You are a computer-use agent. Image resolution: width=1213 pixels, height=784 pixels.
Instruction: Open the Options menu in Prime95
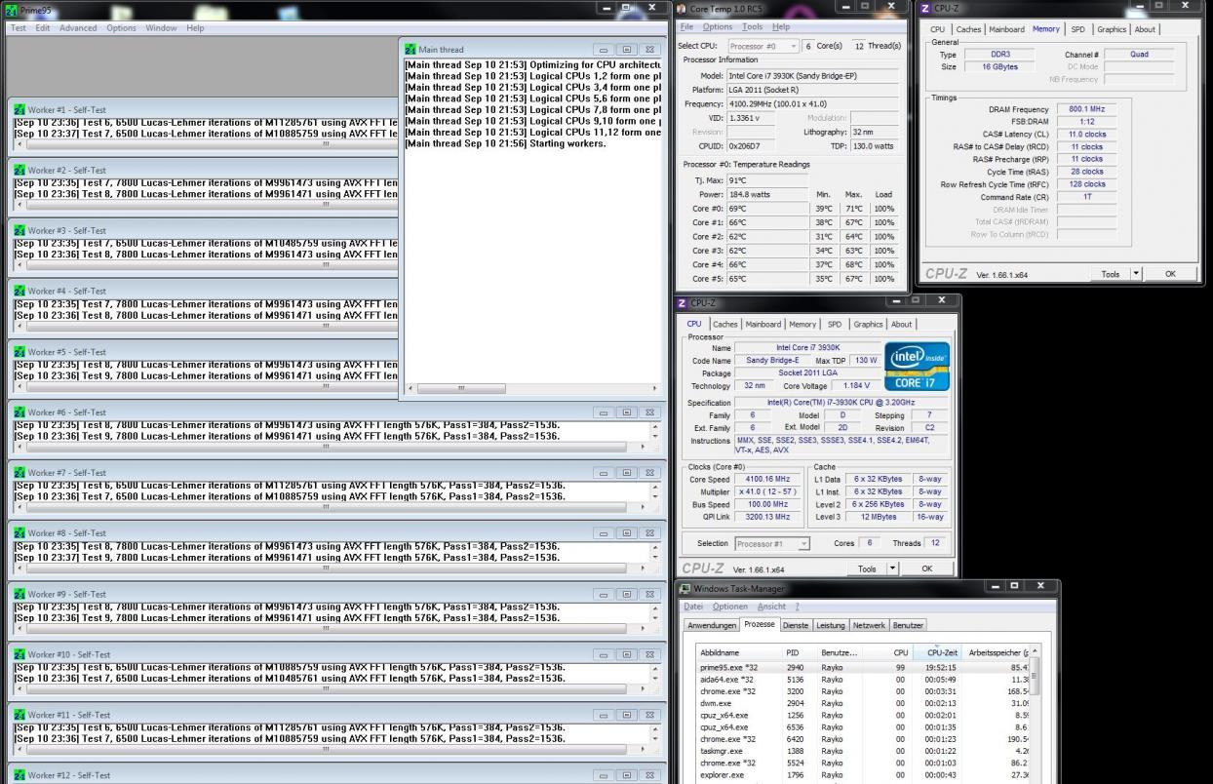[122, 27]
